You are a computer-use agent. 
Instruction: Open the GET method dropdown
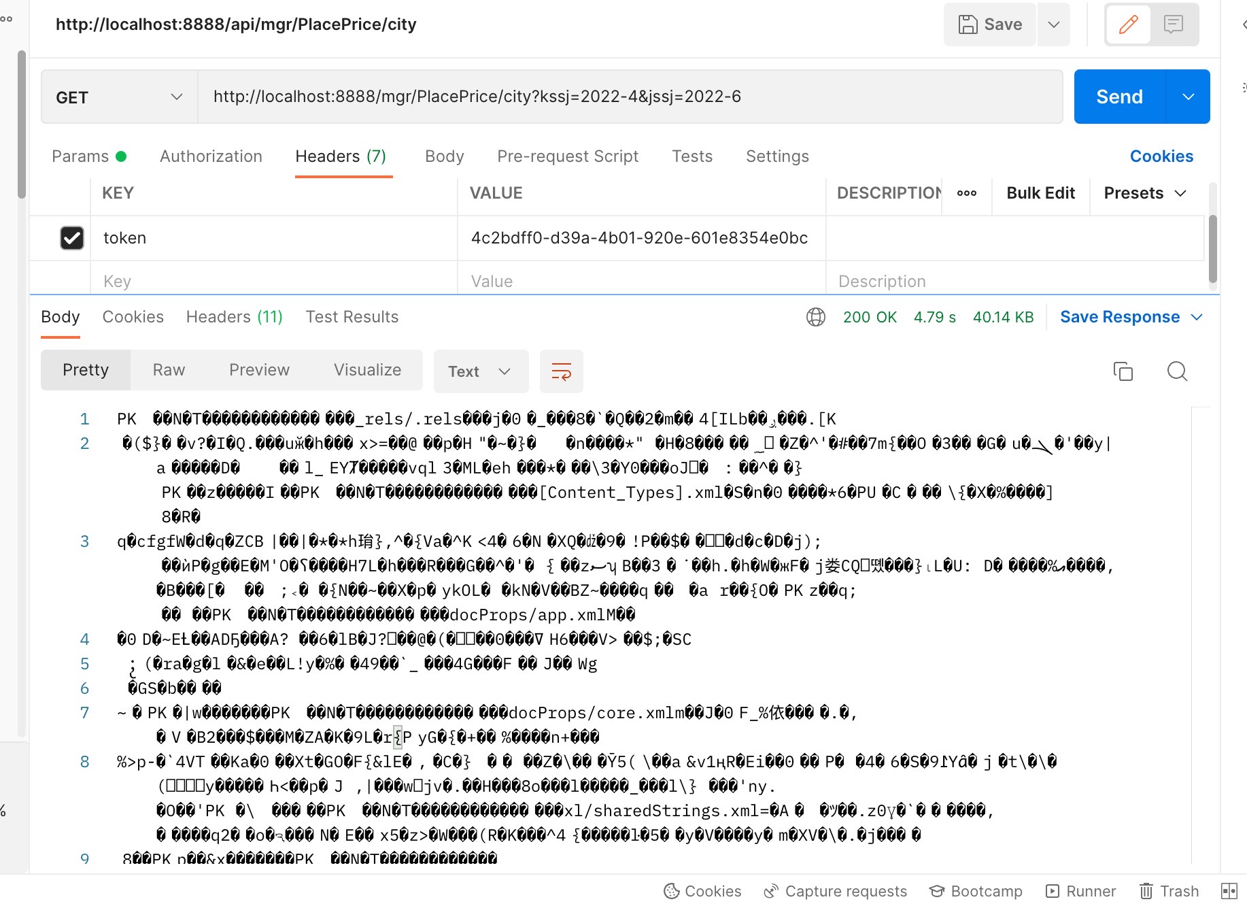[x=120, y=97]
